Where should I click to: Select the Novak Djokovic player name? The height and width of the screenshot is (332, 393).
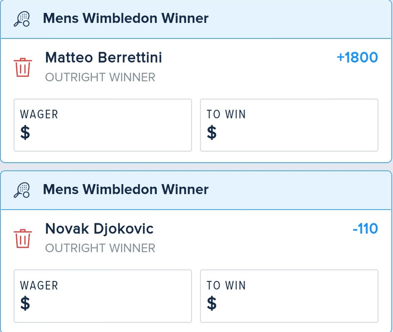(99, 229)
